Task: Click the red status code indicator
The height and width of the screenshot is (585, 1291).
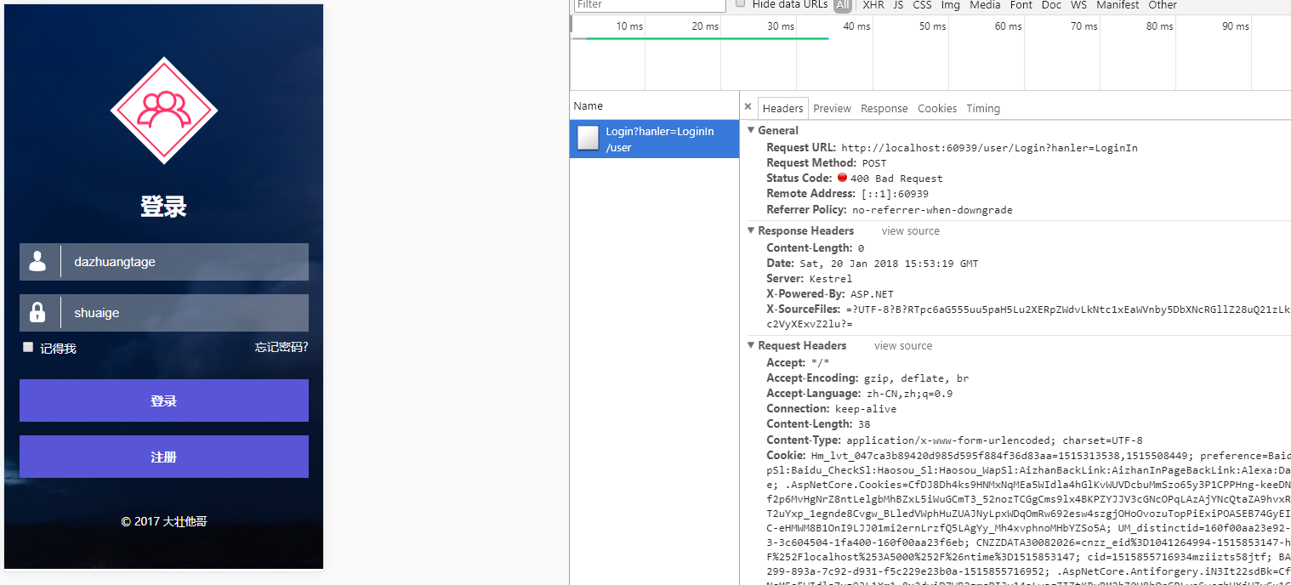Action: [842, 178]
